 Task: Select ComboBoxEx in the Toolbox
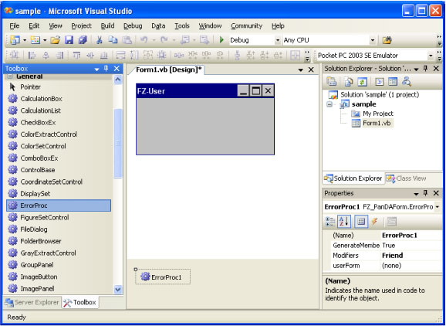pos(59,158)
